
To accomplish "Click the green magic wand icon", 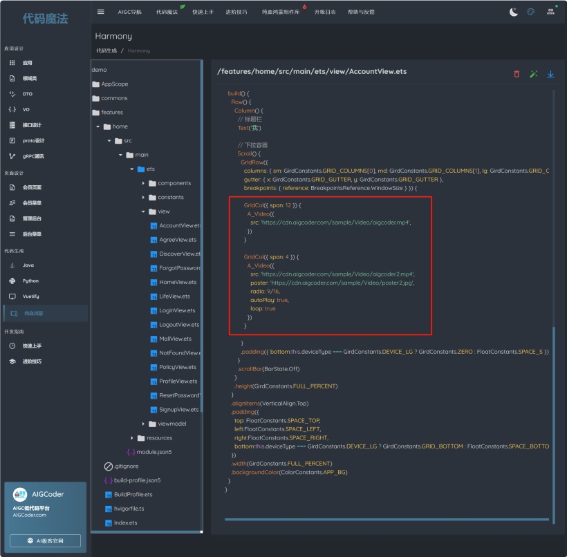I will tap(534, 74).
